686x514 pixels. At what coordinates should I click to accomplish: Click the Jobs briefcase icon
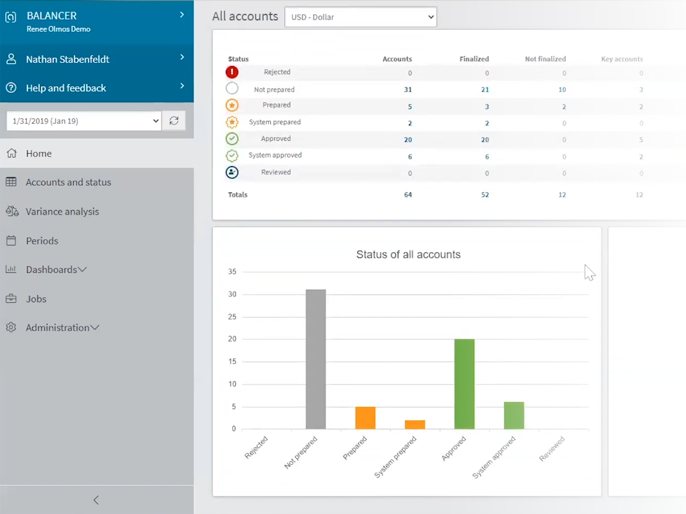[x=11, y=299]
